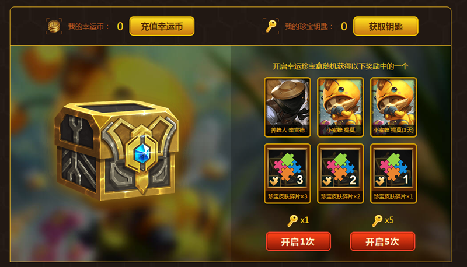Click the key icon labeled x1
The height and width of the screenshot is (267, 467).
pos(292,220)
